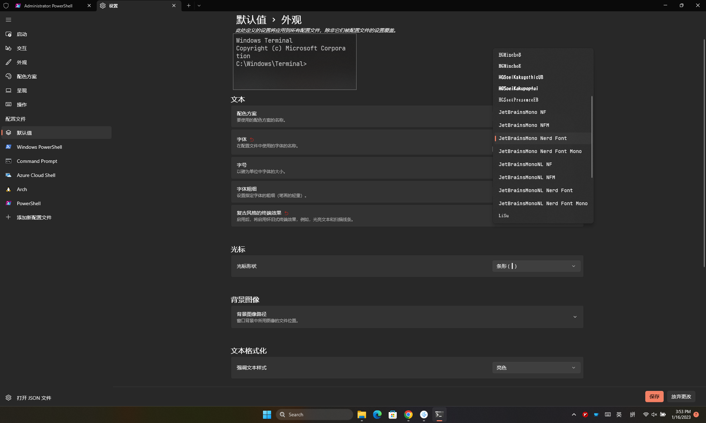This screenshot has height=423, width=706.
Task: Click the font list scrollbar
Action: coord(592,137)
